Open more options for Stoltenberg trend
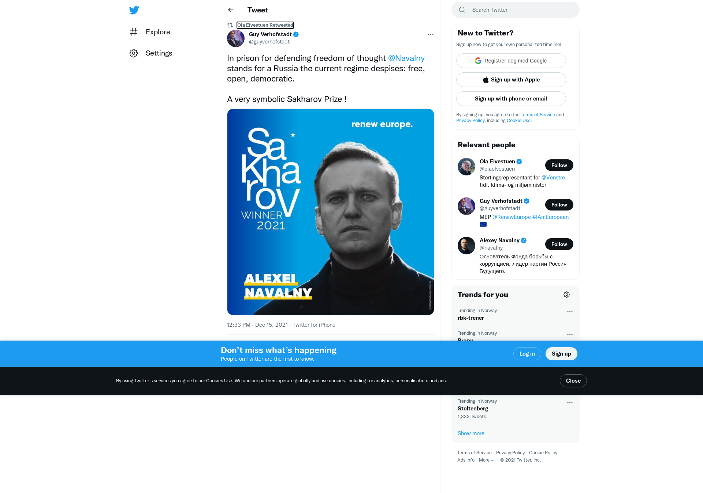Viewport: 703px width, 493px height. tap(570, 402)
